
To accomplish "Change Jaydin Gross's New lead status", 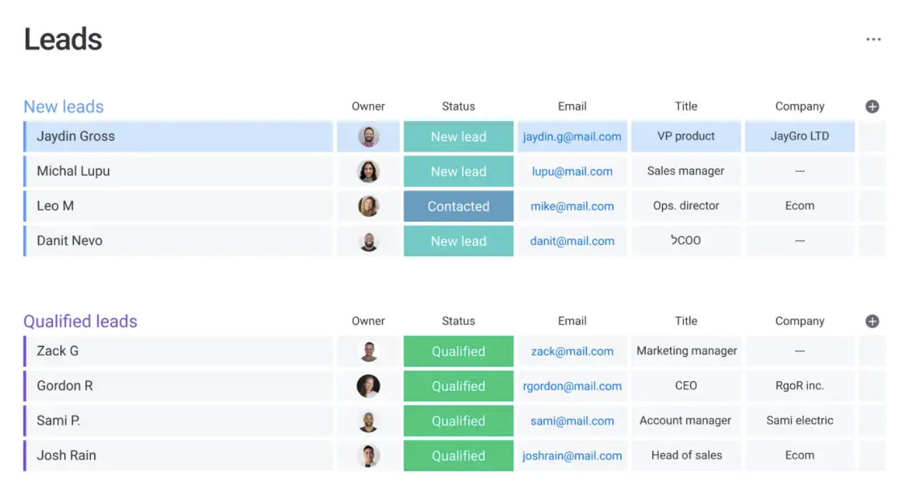I will pyautogui.click(x=458, y=136).
